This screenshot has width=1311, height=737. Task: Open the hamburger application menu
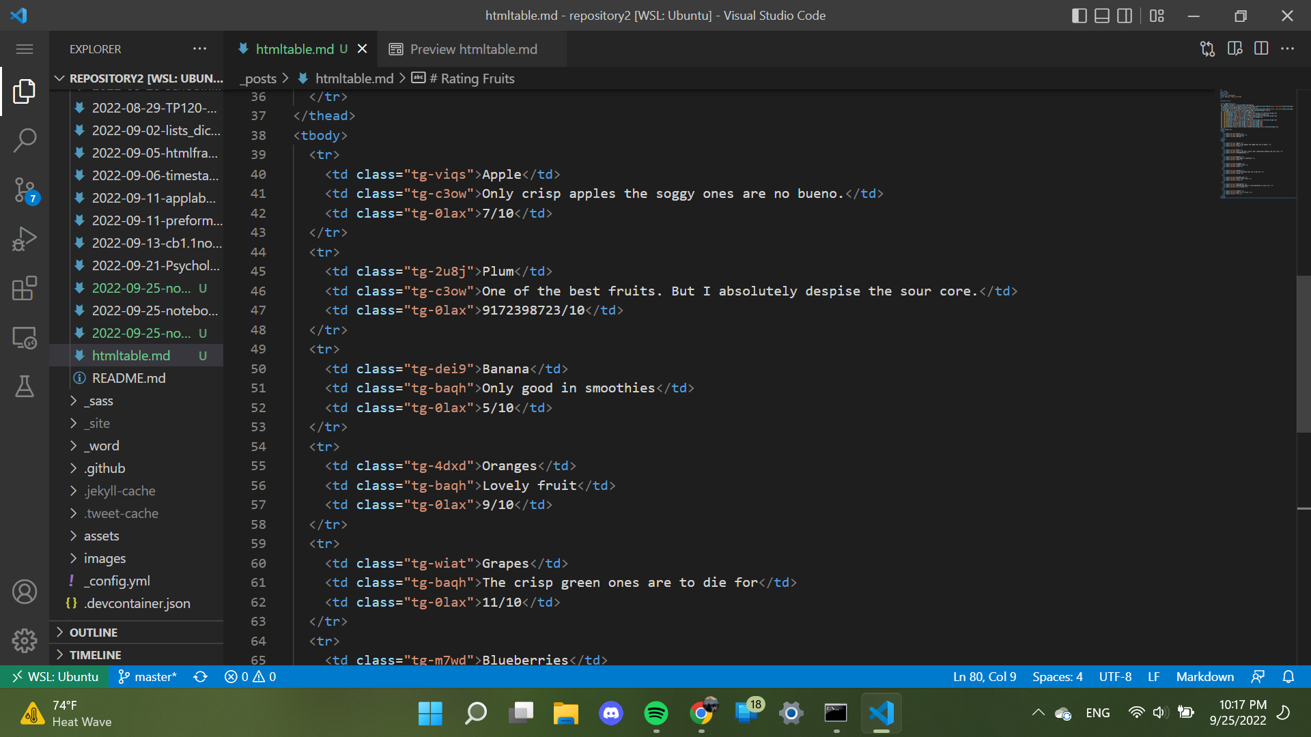click(x=25, y=49)
